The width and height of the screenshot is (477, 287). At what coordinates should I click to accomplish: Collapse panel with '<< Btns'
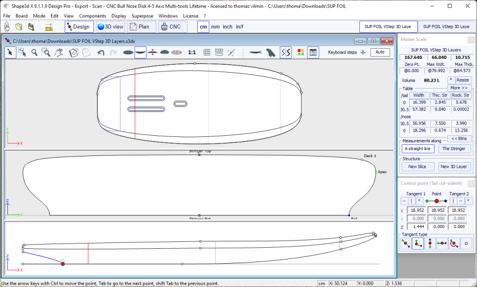pyautogui.click(x=459, y=138)
